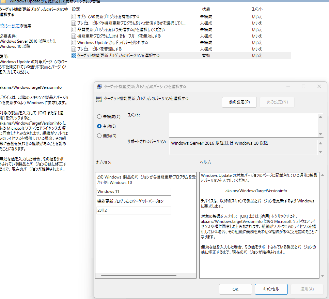
Task: Click the キャンセル button
Action: point(271,289)
